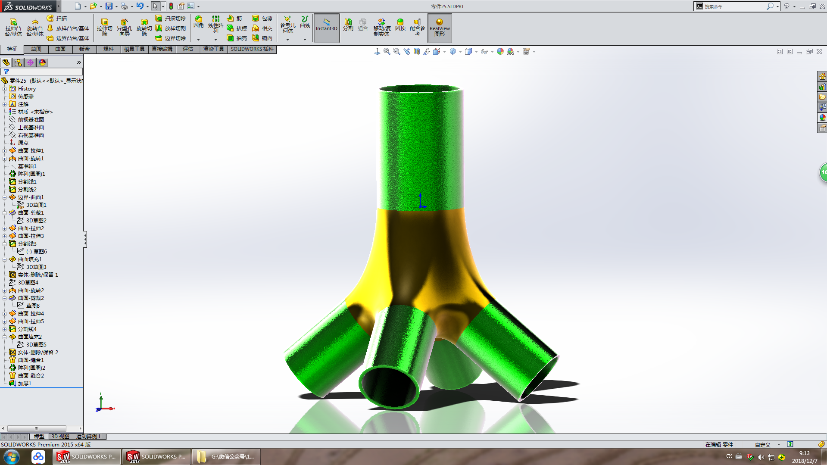Switch to DisplayManager panel tab

pos(42,62)
